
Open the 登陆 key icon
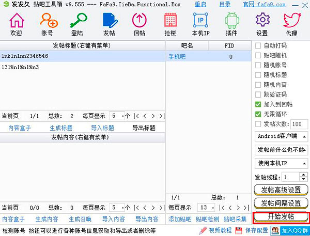[78, 20]
